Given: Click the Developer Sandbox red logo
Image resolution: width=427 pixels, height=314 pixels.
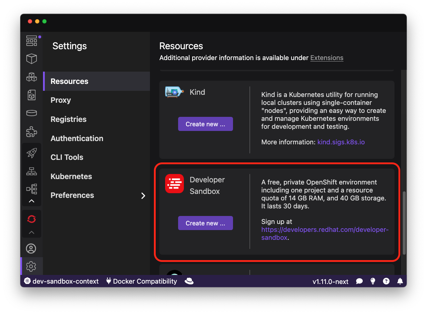Looking at the screenshot, I should click(x=174, y=184).
